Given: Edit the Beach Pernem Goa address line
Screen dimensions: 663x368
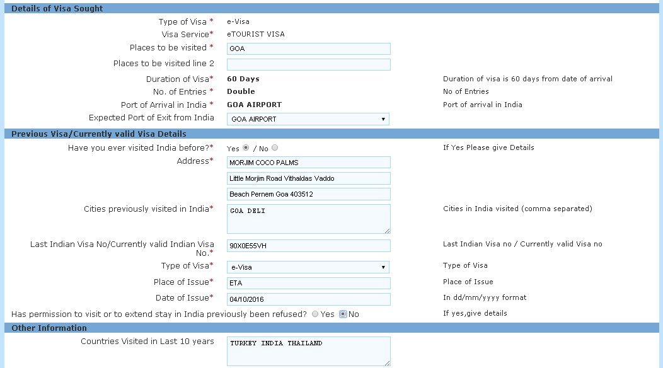Looking at the screenshot, I should [x=308, y=194].
